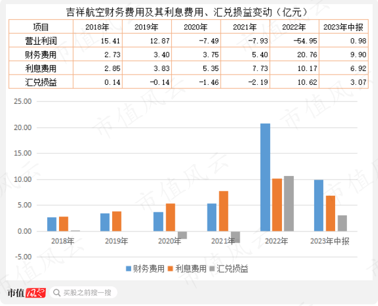Click the value 3.83 in the table

[x=162, y=69]
